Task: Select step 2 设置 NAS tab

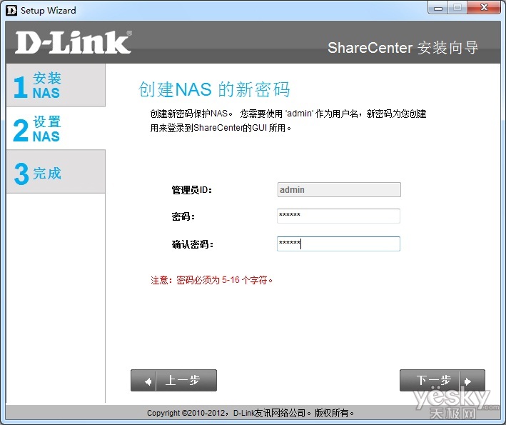Action: point(56,129)
